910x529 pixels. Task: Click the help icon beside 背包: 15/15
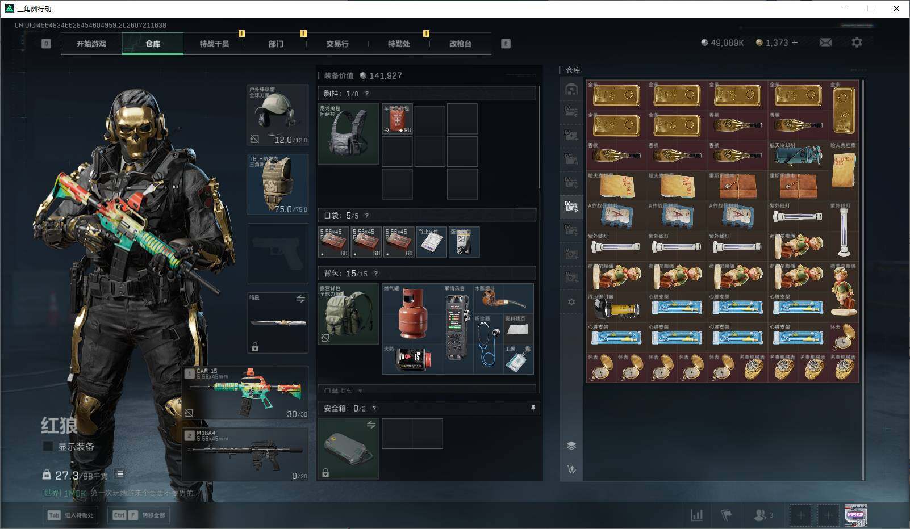(x=375, y=274)
